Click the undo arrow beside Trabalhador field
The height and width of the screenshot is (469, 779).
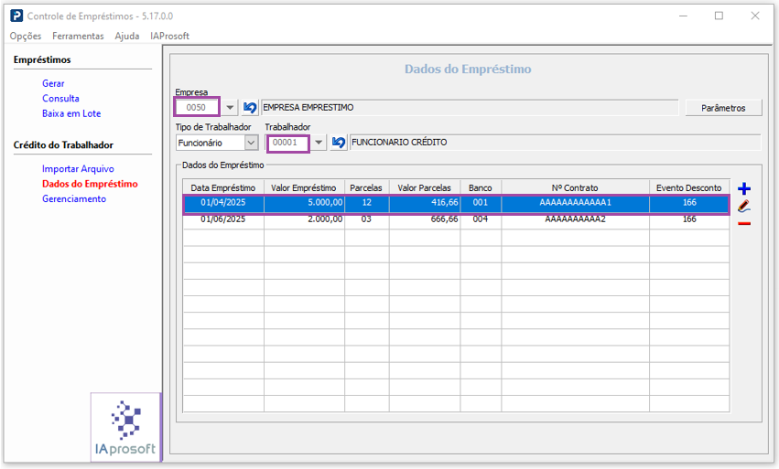tap(339, 143)
